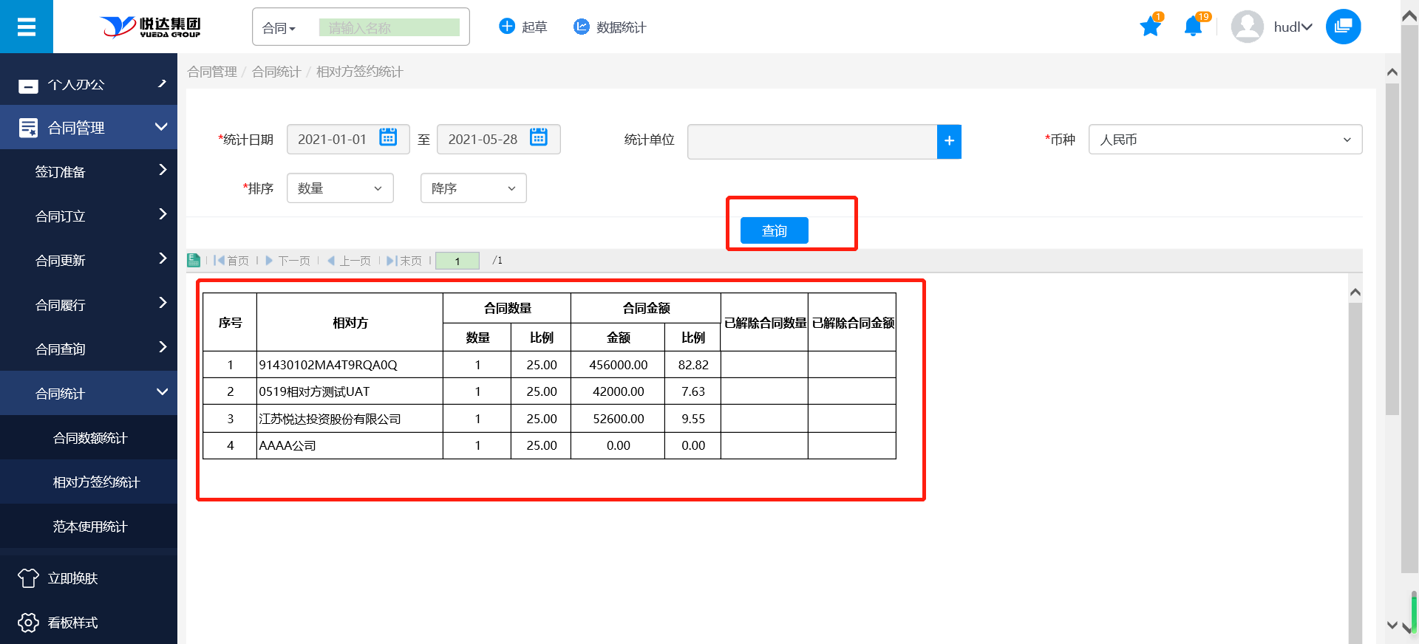
Task: Select 合同数额统计 in the sidebar
Action: pos(90,438)
